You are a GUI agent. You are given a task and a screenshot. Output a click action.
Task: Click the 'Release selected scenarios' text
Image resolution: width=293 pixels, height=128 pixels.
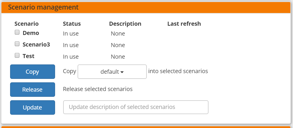pyautogui.click(x=98, y=89)
